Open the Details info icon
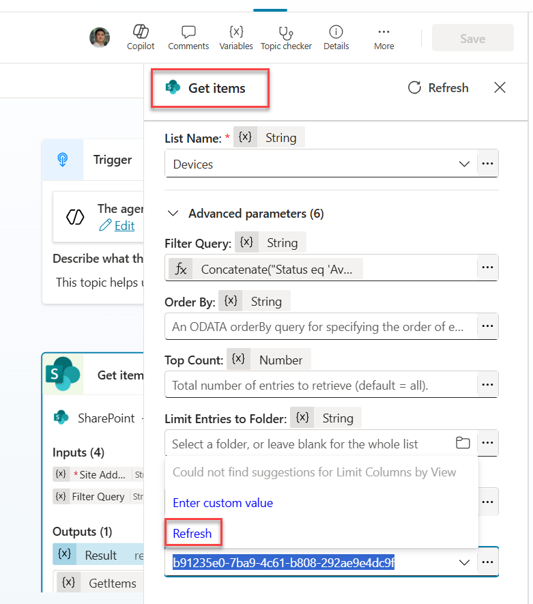Image resolution: width=533 pixels, height=604 pixels. [x=336, y=38]
